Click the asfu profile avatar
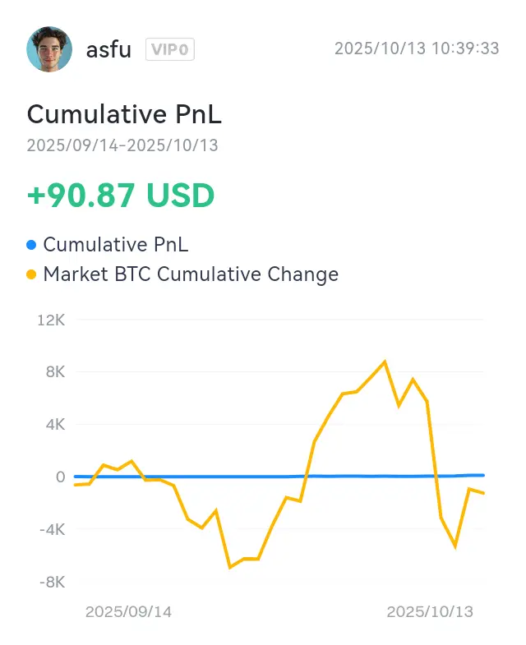The width and height of the screenshot is (526, 645). pos(49,49)
